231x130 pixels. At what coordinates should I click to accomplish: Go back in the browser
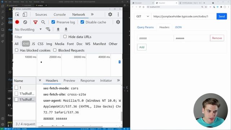[132, 7]
